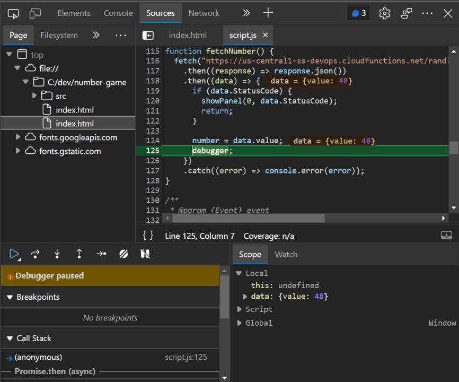Select the Filesystem navigator tab

click(59, 36)
